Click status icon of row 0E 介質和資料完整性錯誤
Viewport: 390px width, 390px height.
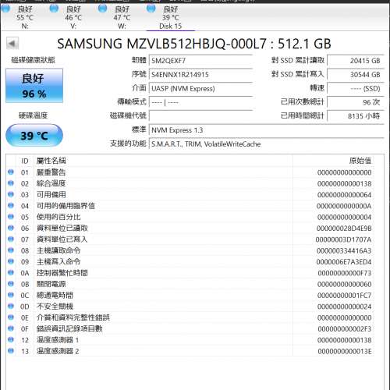tap(11, 317)
